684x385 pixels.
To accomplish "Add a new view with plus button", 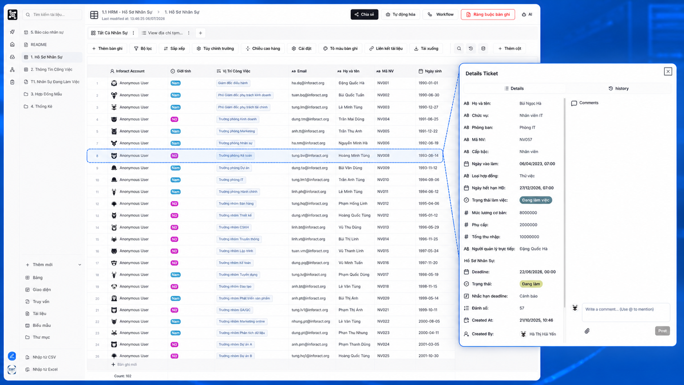I will [x=200, y=33].
